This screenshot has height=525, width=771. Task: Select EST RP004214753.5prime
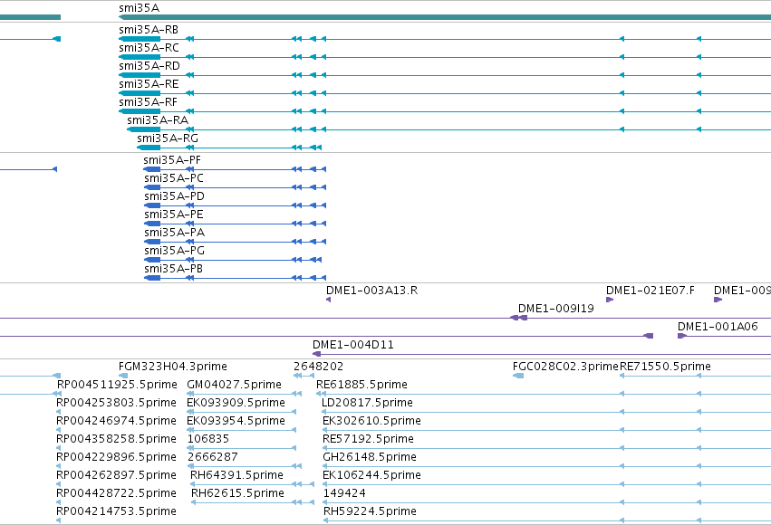(x=116, y=512)
